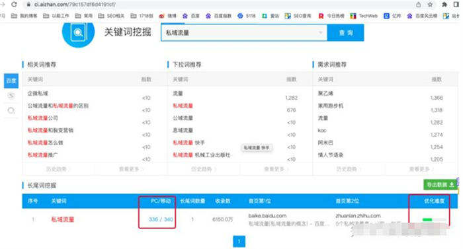Click the keyword search input field
This screenshot has width=463, height=249.
point(244,32)
